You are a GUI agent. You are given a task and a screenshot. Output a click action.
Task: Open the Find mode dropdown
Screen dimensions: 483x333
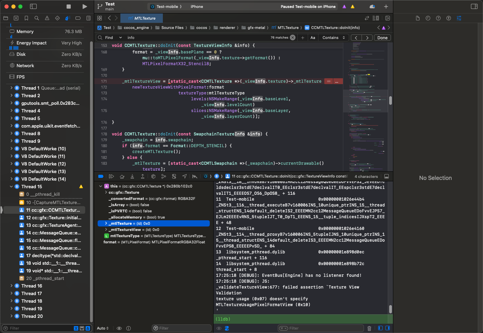pos(114,38)
